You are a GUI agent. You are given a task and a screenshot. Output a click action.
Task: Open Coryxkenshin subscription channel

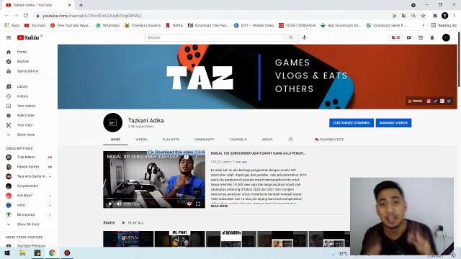click(27, 186)
